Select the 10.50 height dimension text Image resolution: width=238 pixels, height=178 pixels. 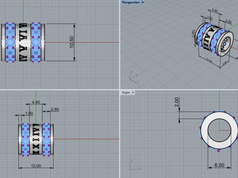point(71,42)
